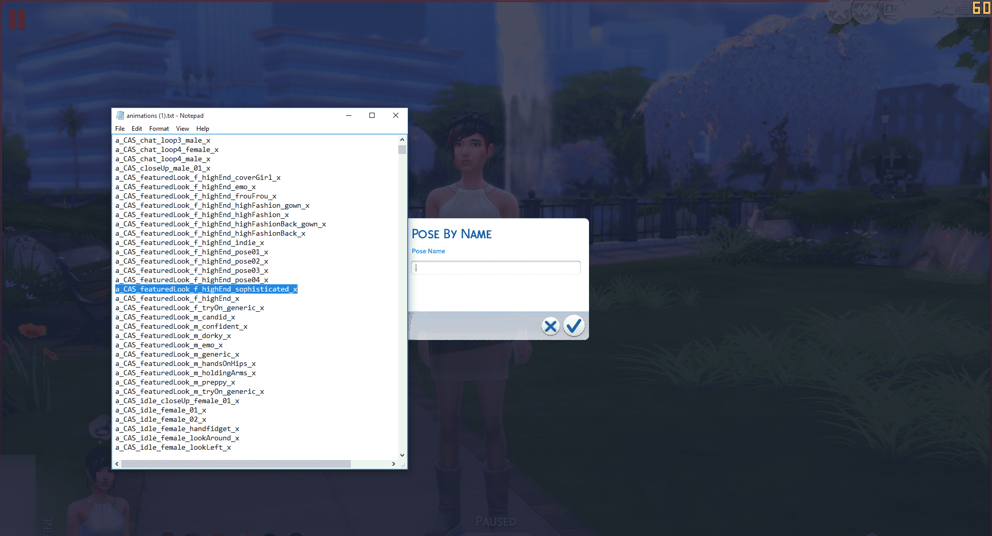Screen dimensions: 992x536
Task: Open the View menu in Notepad
Action: pyautogui.click(x=182, y=129)
